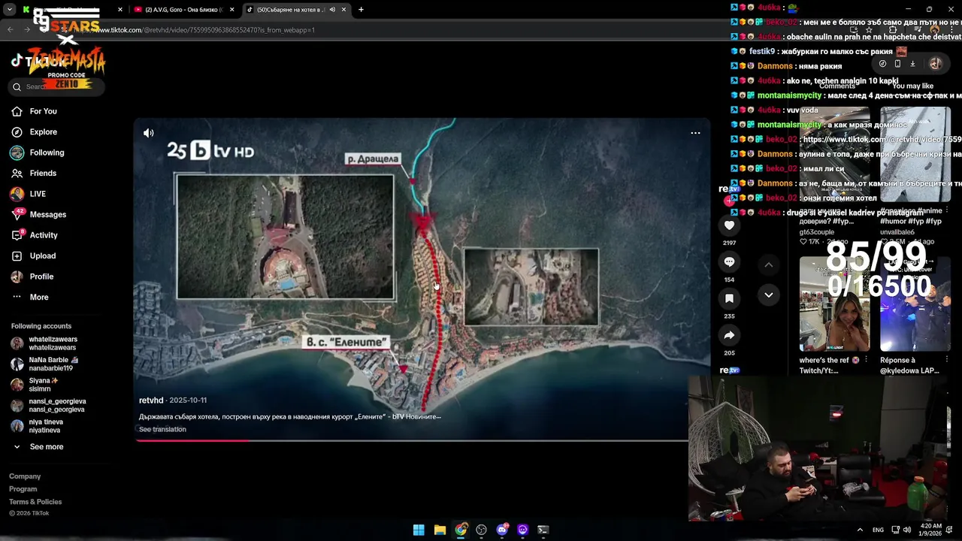The width and height of the screenshot is (962, 541).
Task: Open Messages inbox
Action: [x=38, y=214]
